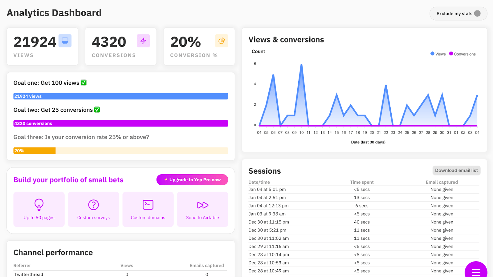Toggle Conversions series in chart legend
Viewport: 493px width, 277px height.
coord(462,54)
